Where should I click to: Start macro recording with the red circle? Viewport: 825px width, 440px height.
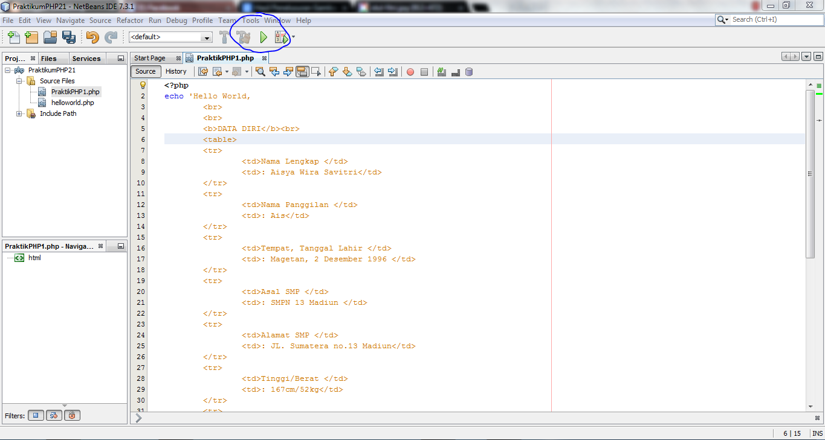(410, 71)
